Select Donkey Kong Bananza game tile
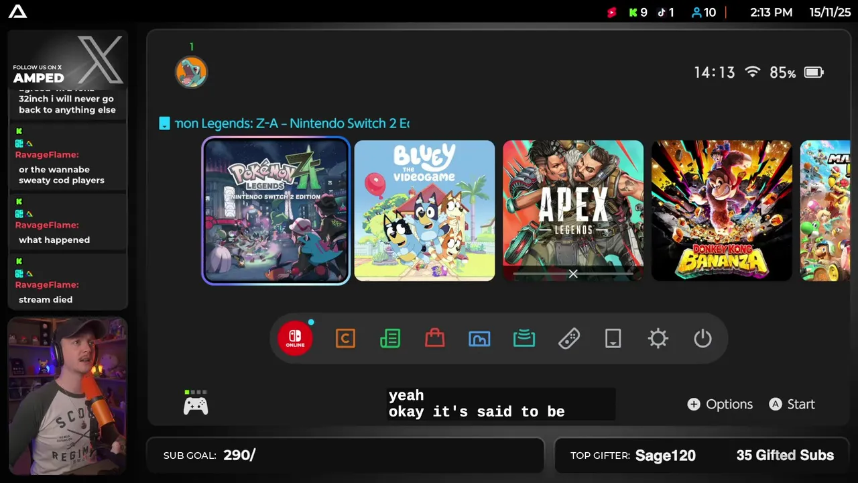Screen dimensions: 858x483 tap(722, 211)
